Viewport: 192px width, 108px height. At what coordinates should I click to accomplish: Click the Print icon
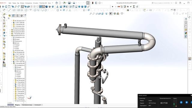[x=74, y=3]
